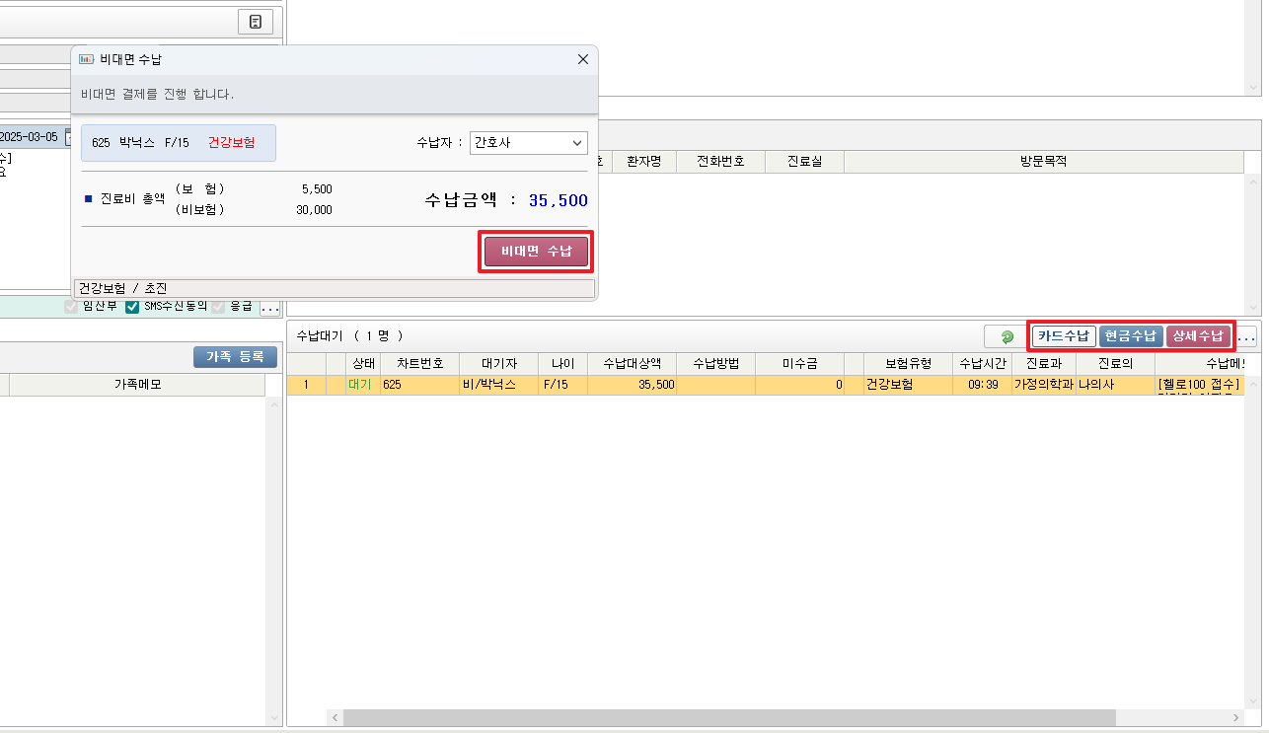
Task: Click the 가족 등록 button
Action: pyautogui.click(x=235, y=357)
